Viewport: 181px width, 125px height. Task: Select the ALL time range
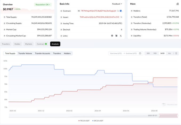coord(170,53)
